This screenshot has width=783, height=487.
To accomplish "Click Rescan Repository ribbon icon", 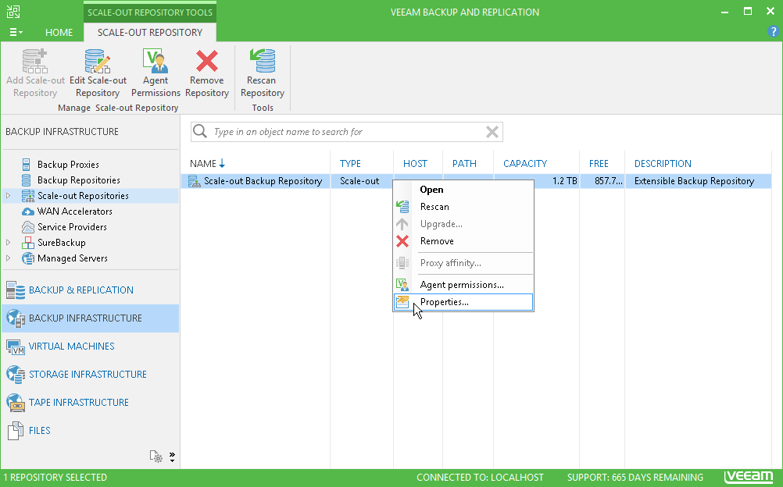I will click(262, 62).
